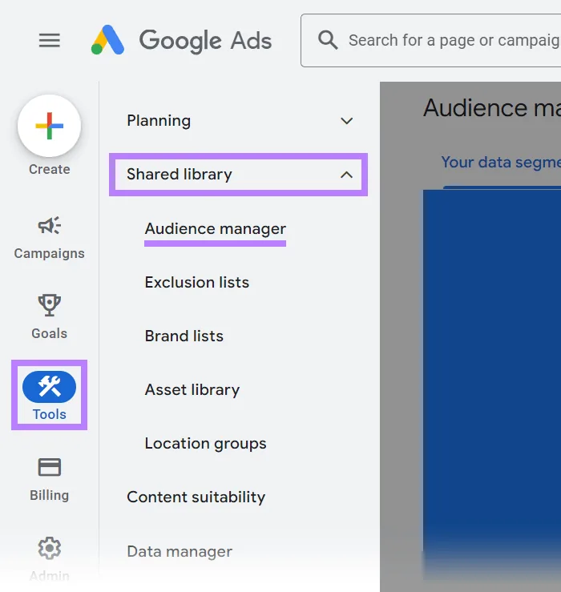Image resolution: width=561 pixels, height=592 pixels.
Task: Click the search magnifier icon
Action: (x=328, y=40)
